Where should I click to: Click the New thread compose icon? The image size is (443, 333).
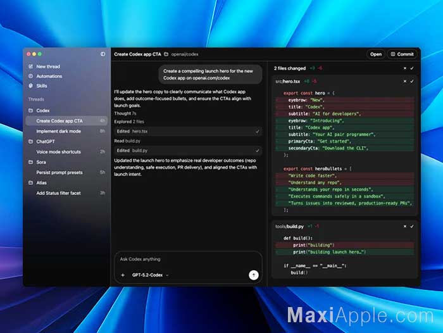(30, 66)
